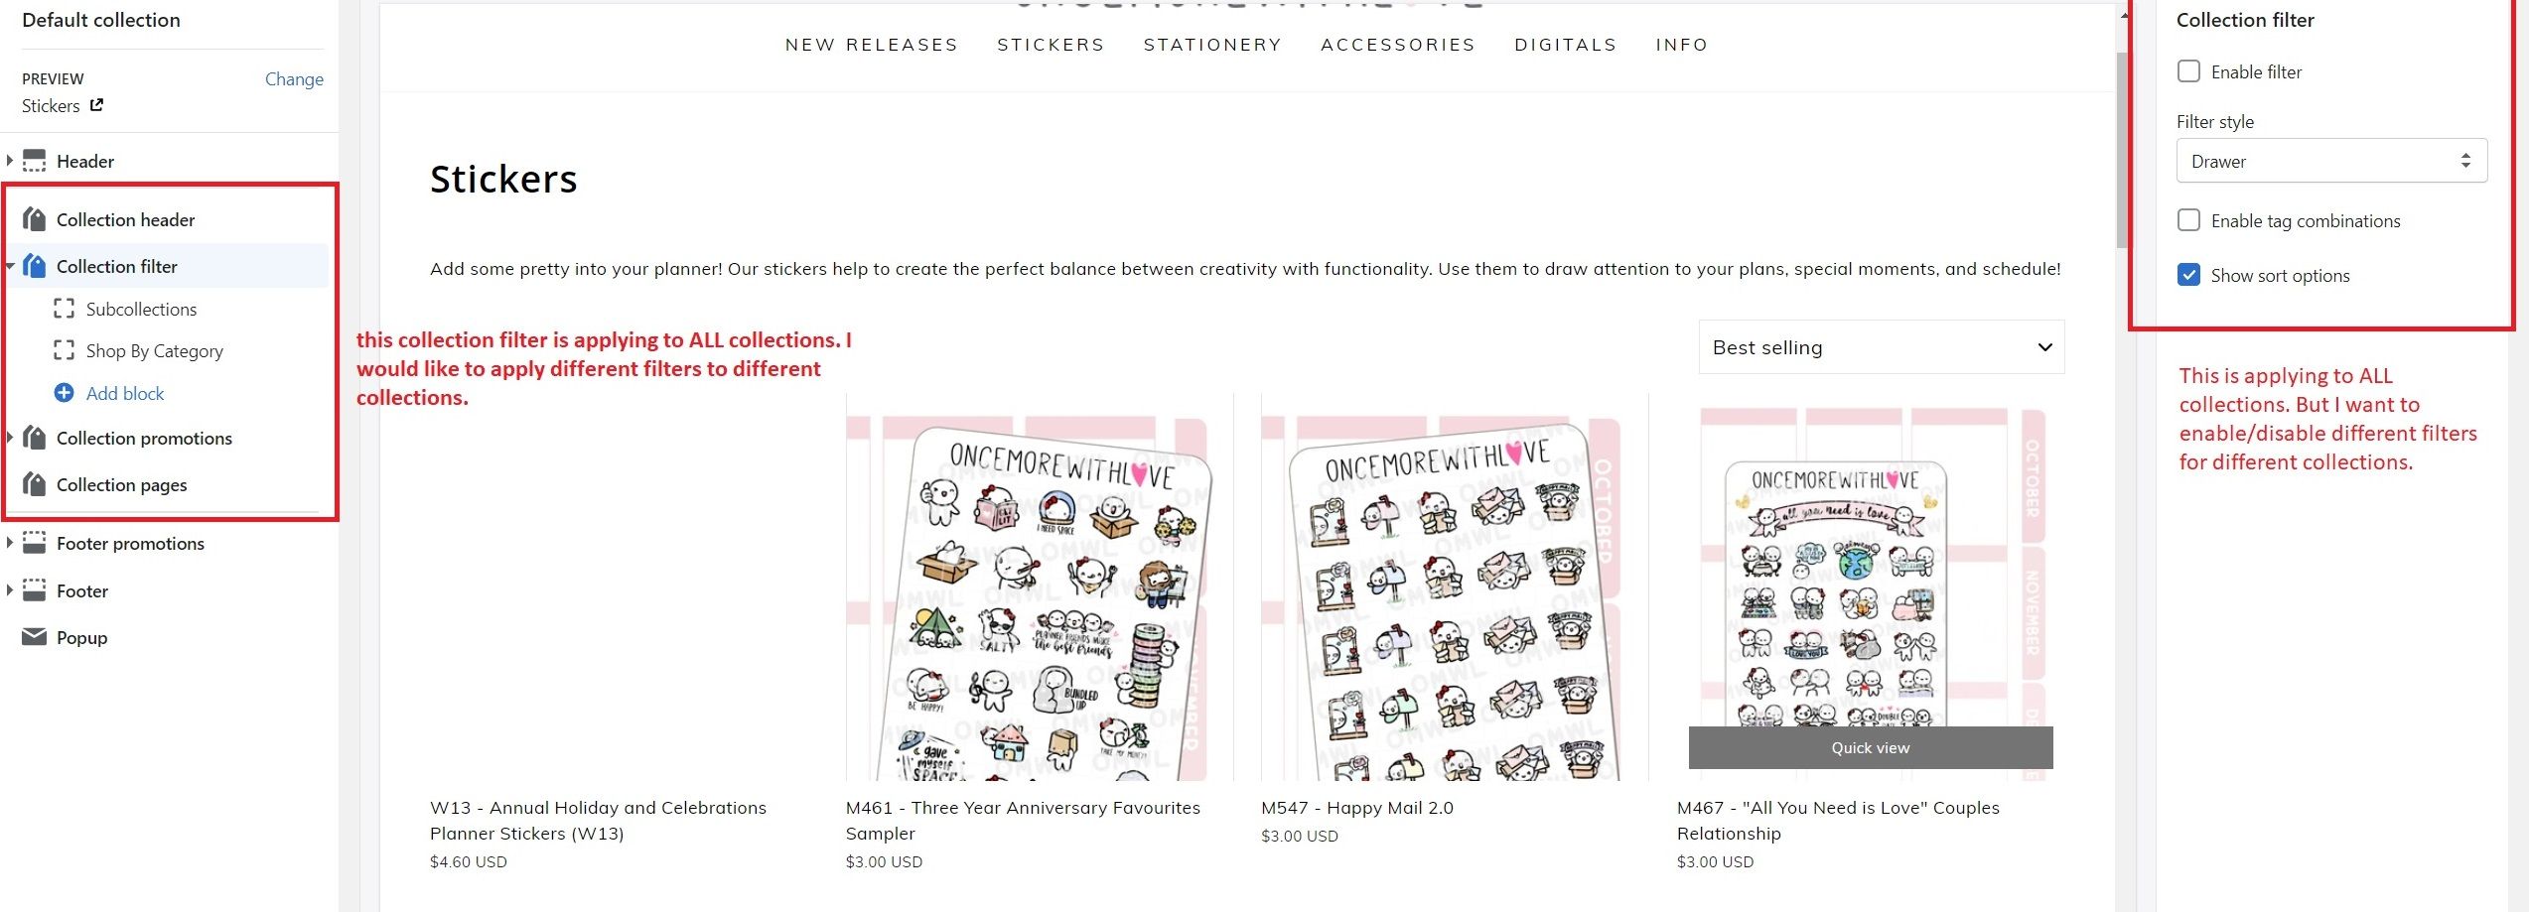Select the Header section icon
The image size is (2529, 912).
[35, 161]
